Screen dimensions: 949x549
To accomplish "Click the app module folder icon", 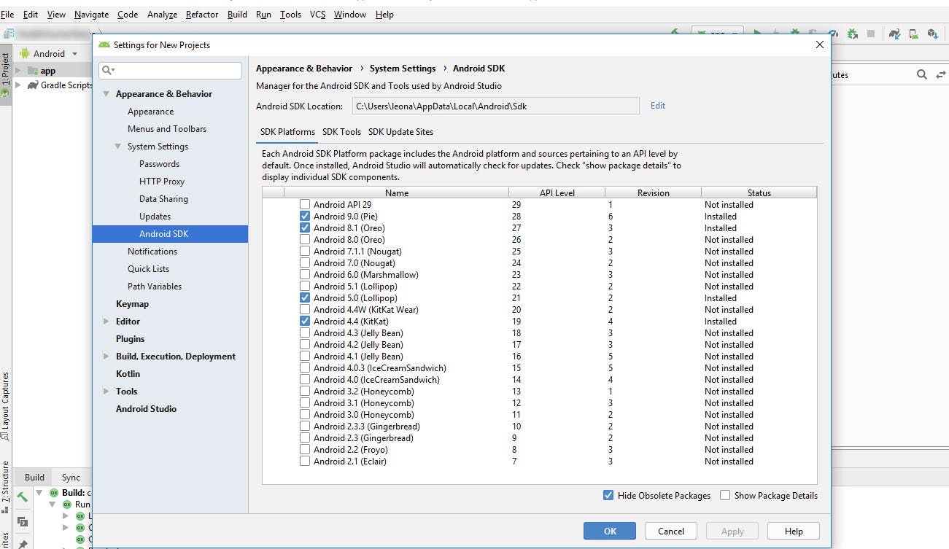I will (32, 71).
